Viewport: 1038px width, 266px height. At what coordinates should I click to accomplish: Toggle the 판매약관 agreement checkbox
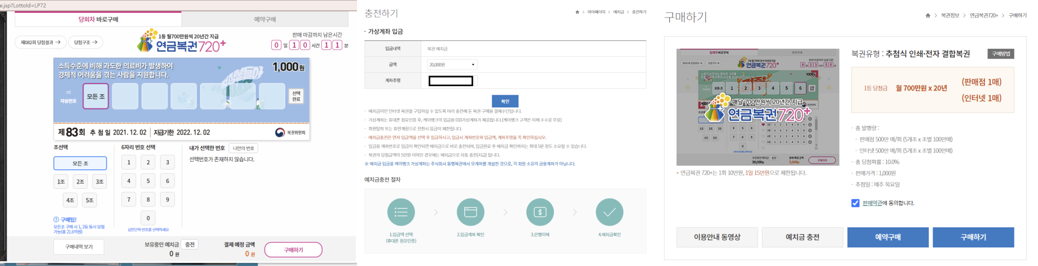[855, 203]
